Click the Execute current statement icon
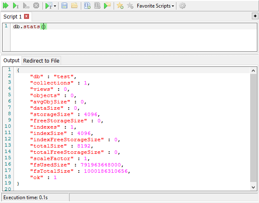This screenshot has height=203, width=259. 16,6
